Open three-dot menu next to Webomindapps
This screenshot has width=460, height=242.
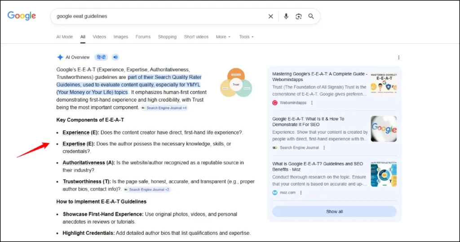(x=312, y=103)
